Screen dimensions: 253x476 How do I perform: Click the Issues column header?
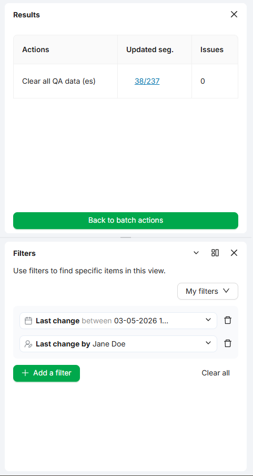click(212, 49)
